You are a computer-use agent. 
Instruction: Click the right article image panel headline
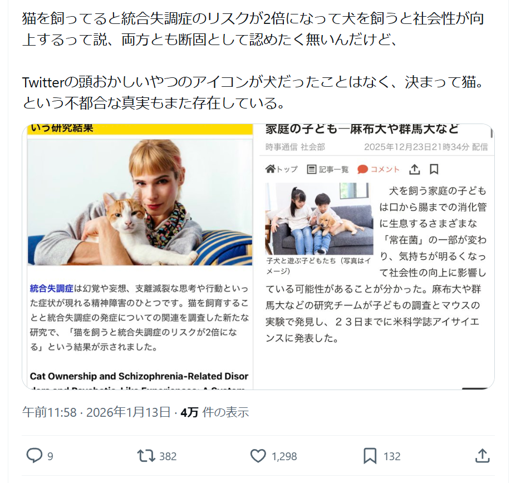(x=362, y=129)
